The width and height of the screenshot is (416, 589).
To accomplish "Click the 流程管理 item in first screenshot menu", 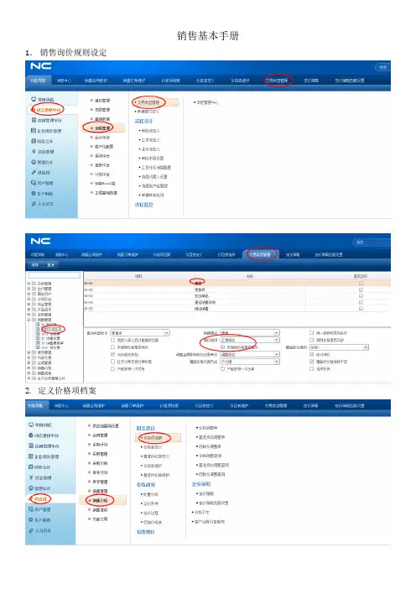I will pyautogui.click(x=103, y=128).
